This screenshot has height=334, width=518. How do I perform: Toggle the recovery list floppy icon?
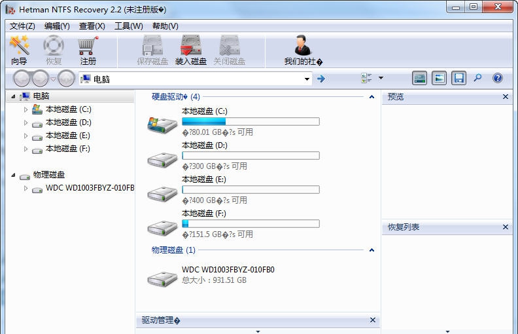pos(459,78)
